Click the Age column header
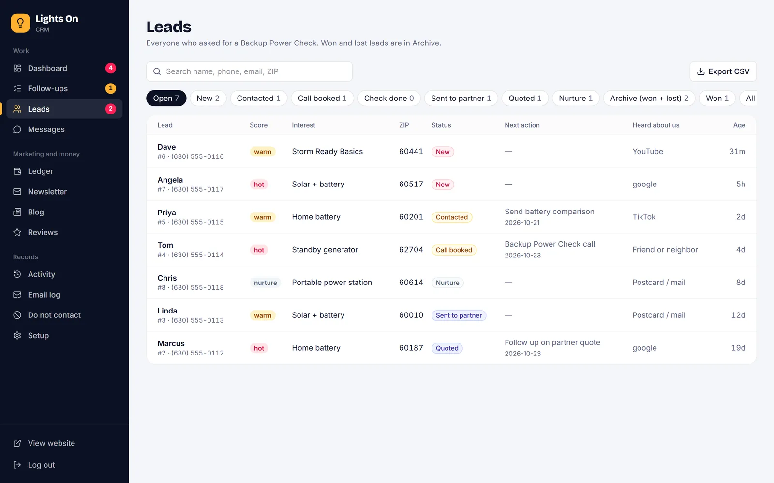The image size is (774, 483). (x=739, y=125)
